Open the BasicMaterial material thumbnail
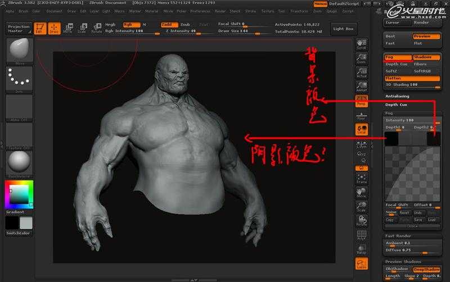This screenshot has height=282, width=450. click(x=19, y=163)
